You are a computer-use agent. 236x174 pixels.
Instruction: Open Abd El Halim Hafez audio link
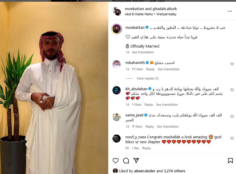139,14
